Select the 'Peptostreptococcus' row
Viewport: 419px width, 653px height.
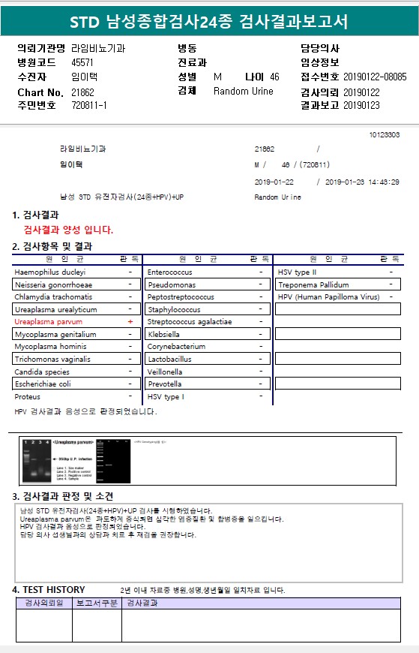208,297
